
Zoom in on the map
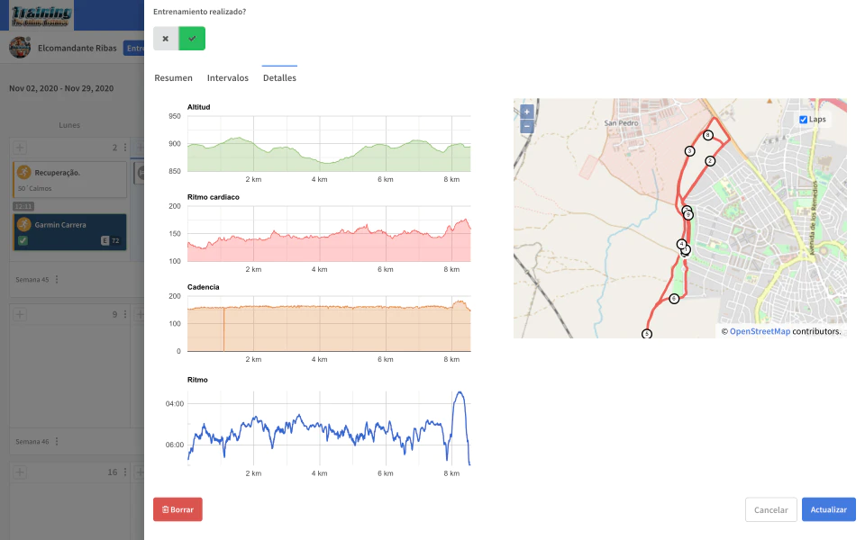point(527,112)
